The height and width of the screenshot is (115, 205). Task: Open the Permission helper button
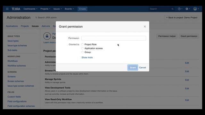pos(167,36)
